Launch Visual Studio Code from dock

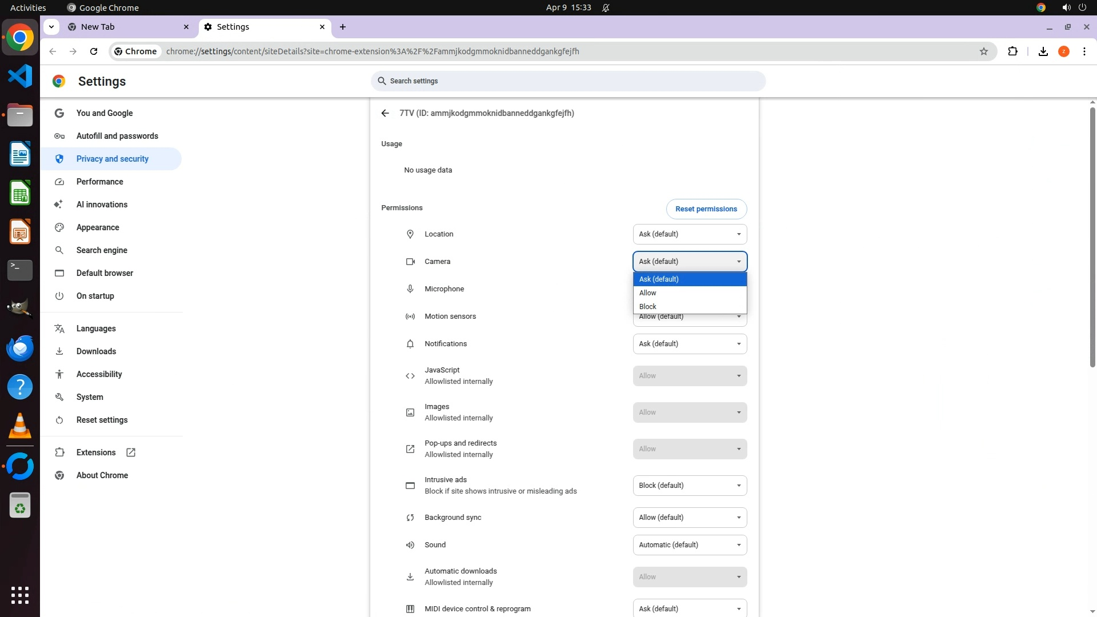(x=20, y=76)
